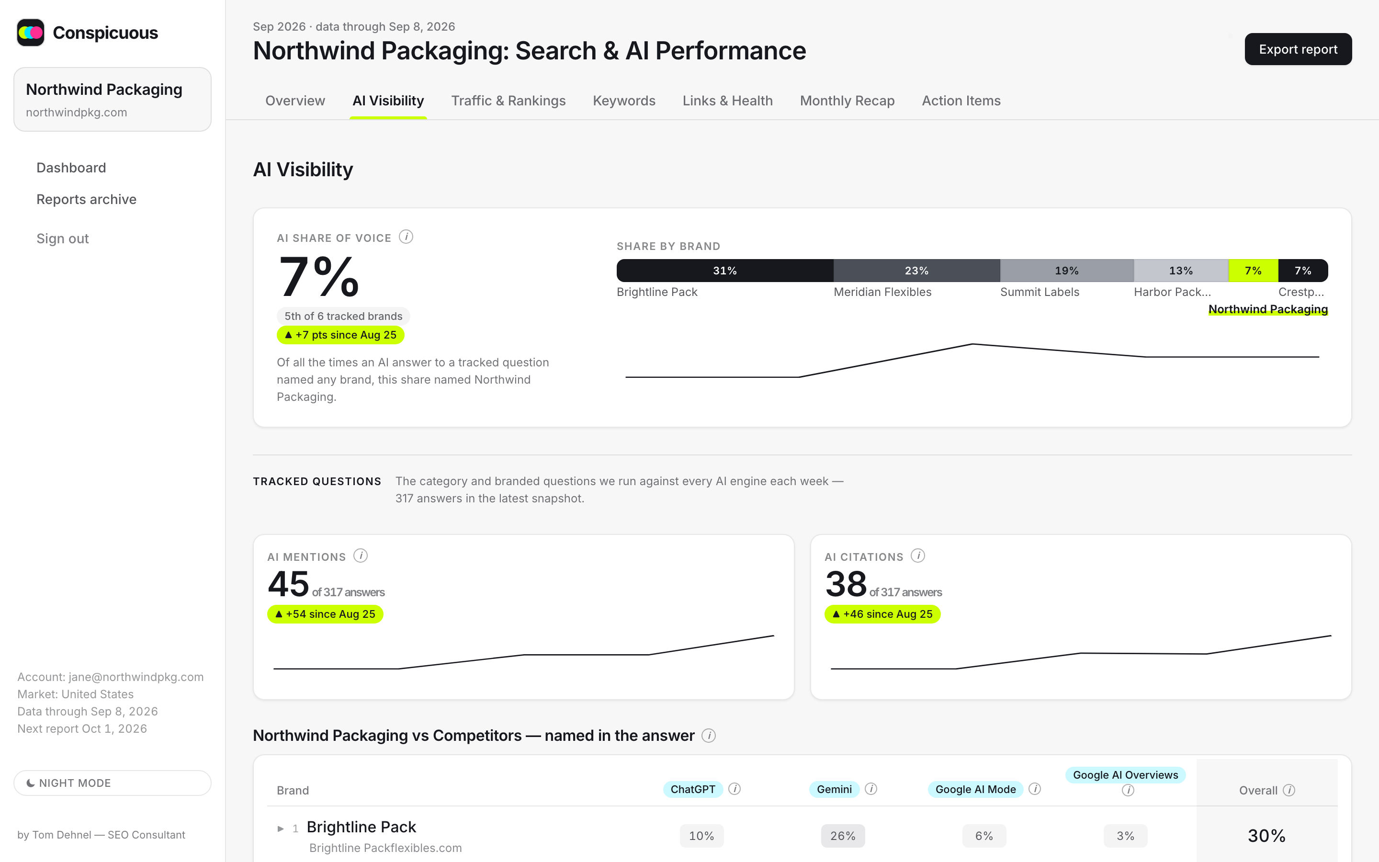The height and width of the screenshot is (862, 1379).
Task: Open Dashboard in the sidebar
Action: (71, 168)
